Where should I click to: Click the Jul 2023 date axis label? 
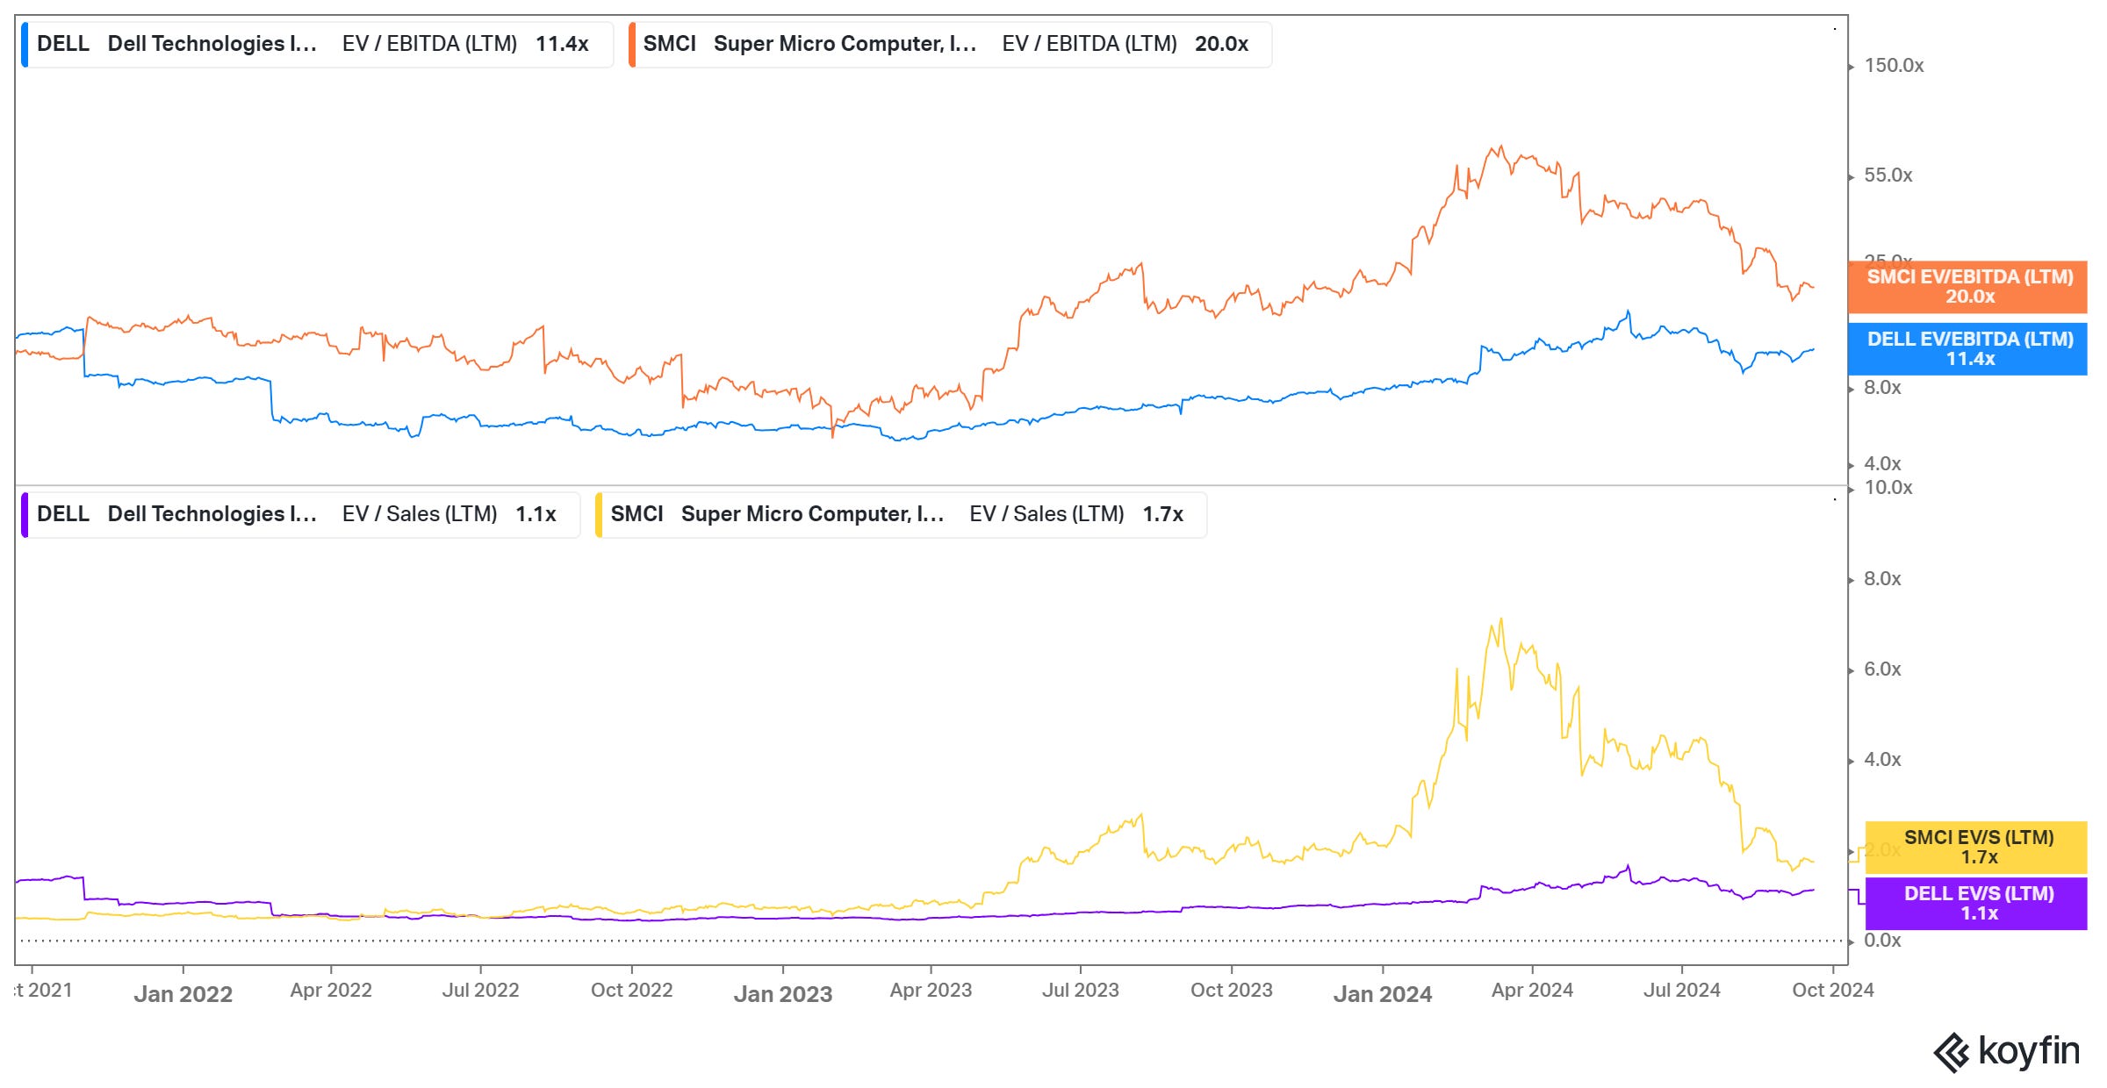(1080, 991)
